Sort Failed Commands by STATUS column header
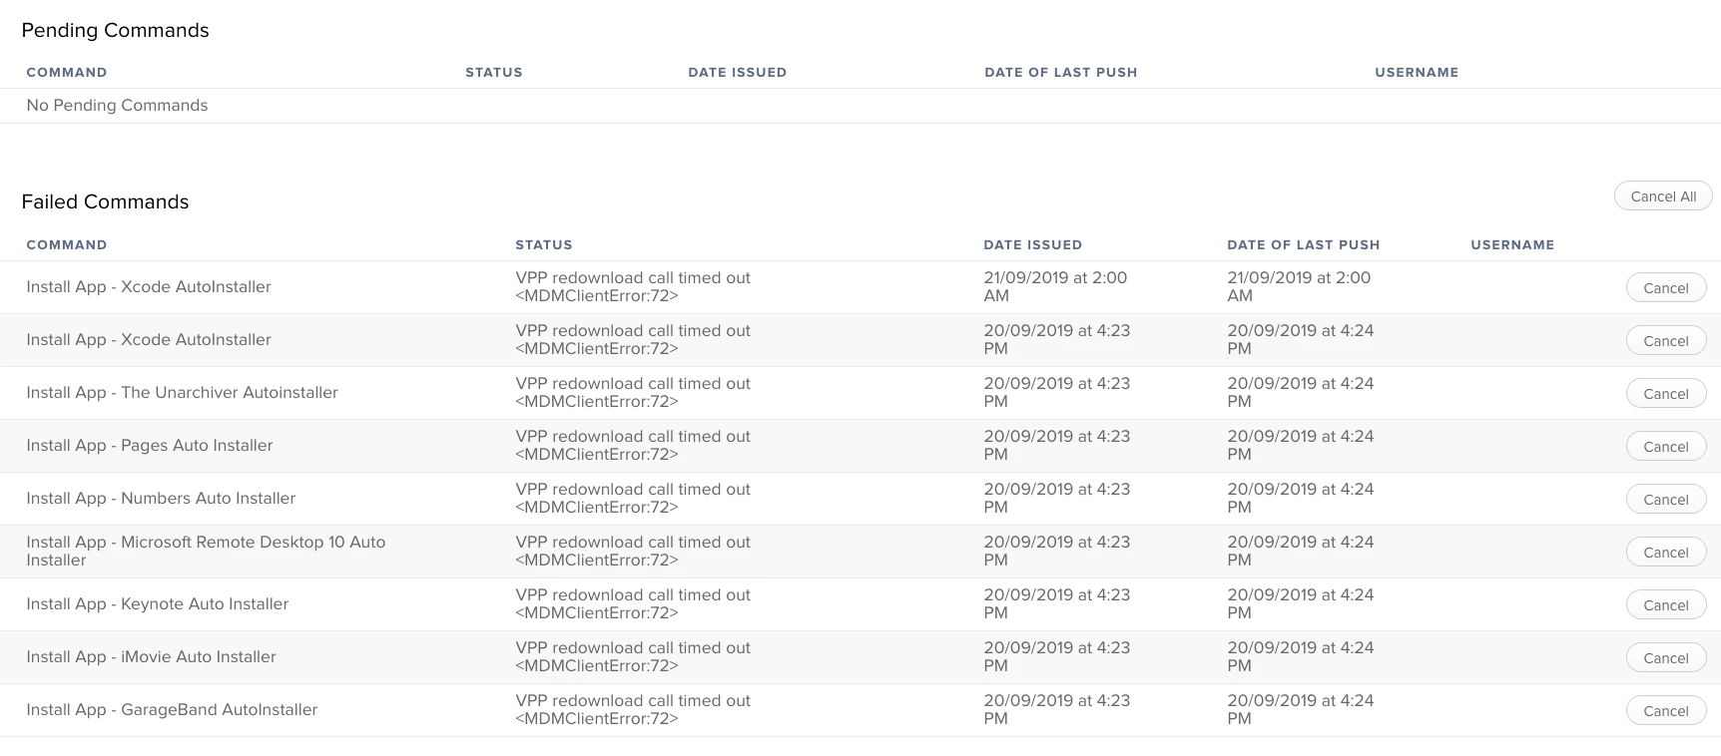The width and height of the screenshot is (1721, 756). pyautogui.click(x=544, y=244)
